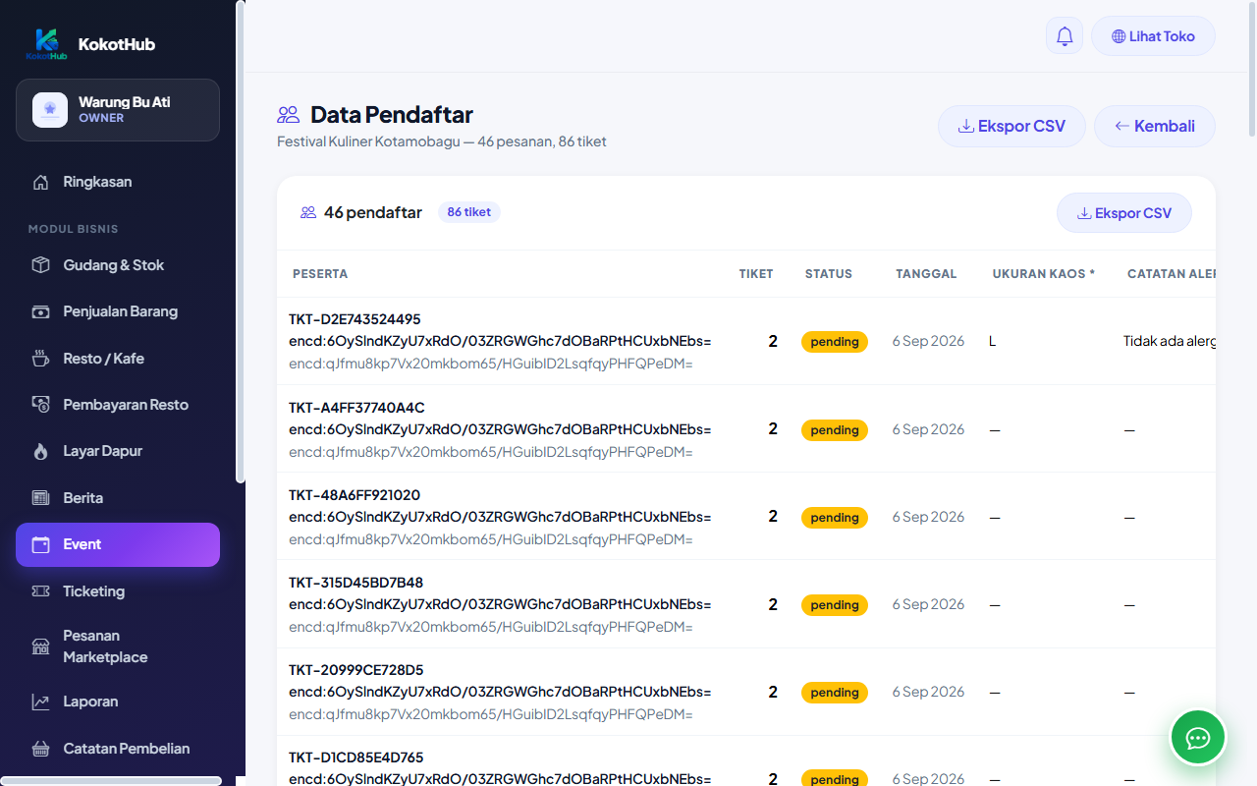This screenshot has height=786, width=1257.
Task: Click the Warung Bu Ati store avatar
Action: tap(50, 110)
